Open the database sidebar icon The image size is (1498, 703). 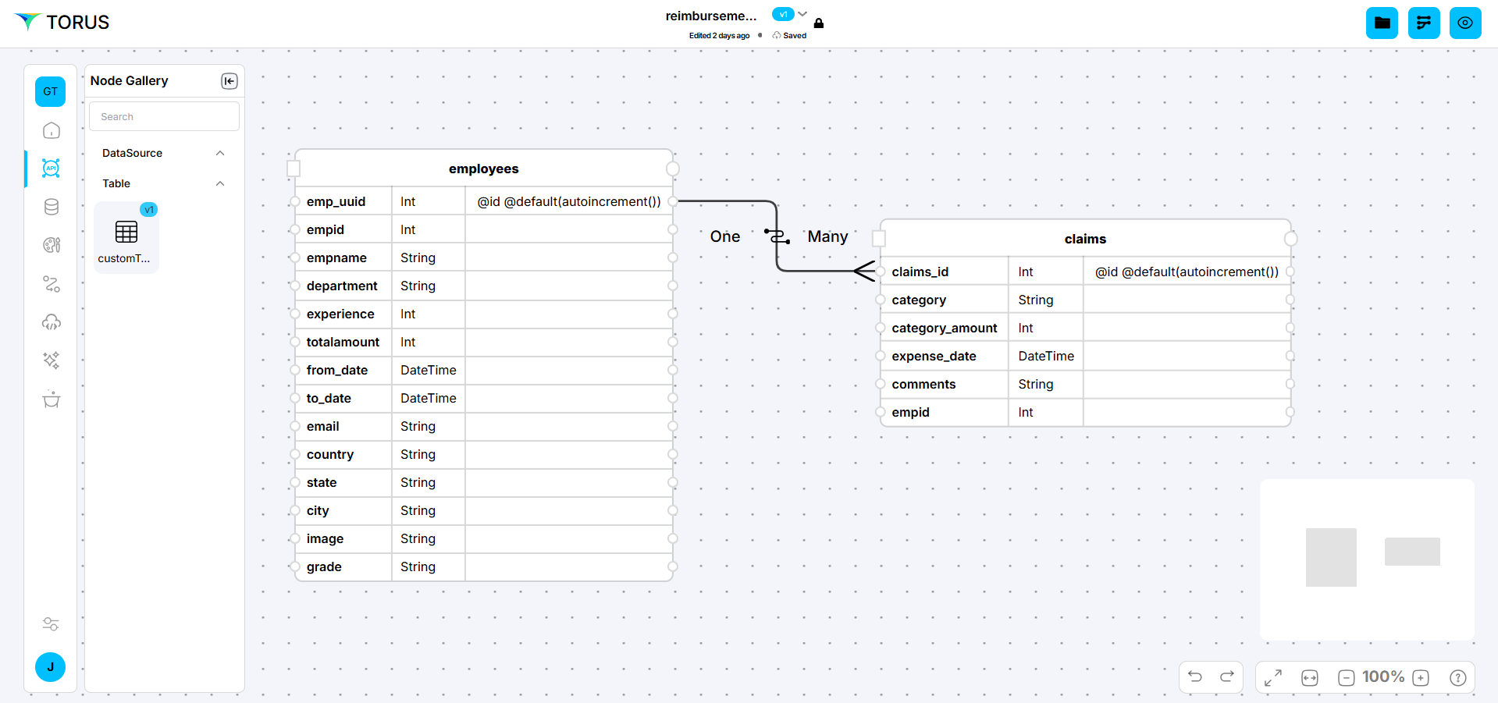point(51,207)
